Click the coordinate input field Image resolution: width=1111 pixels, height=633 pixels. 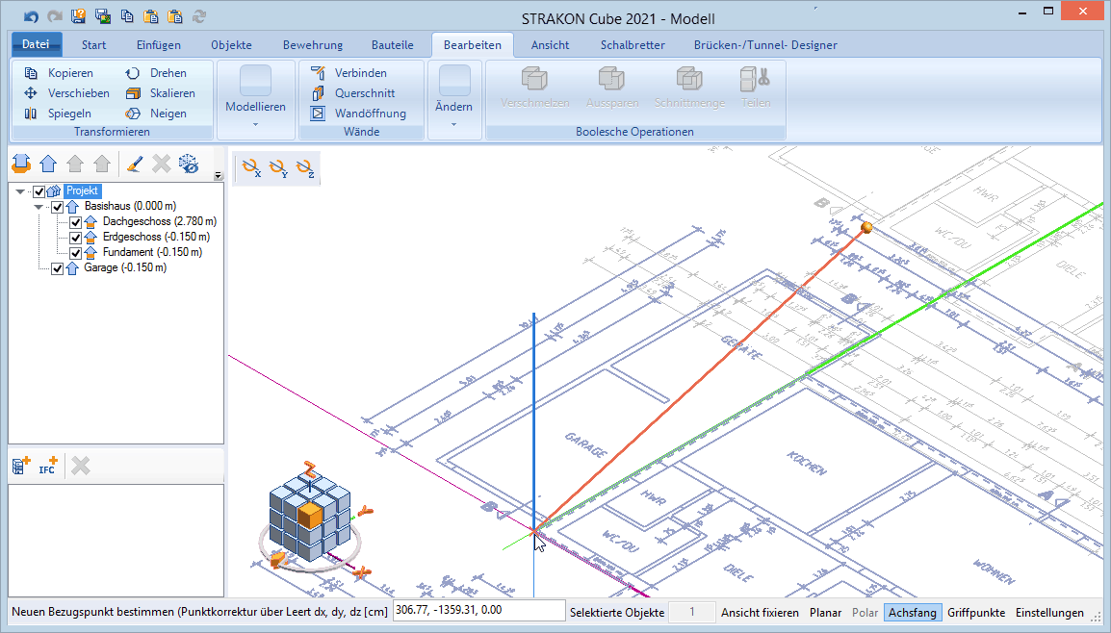click(479, 610)
